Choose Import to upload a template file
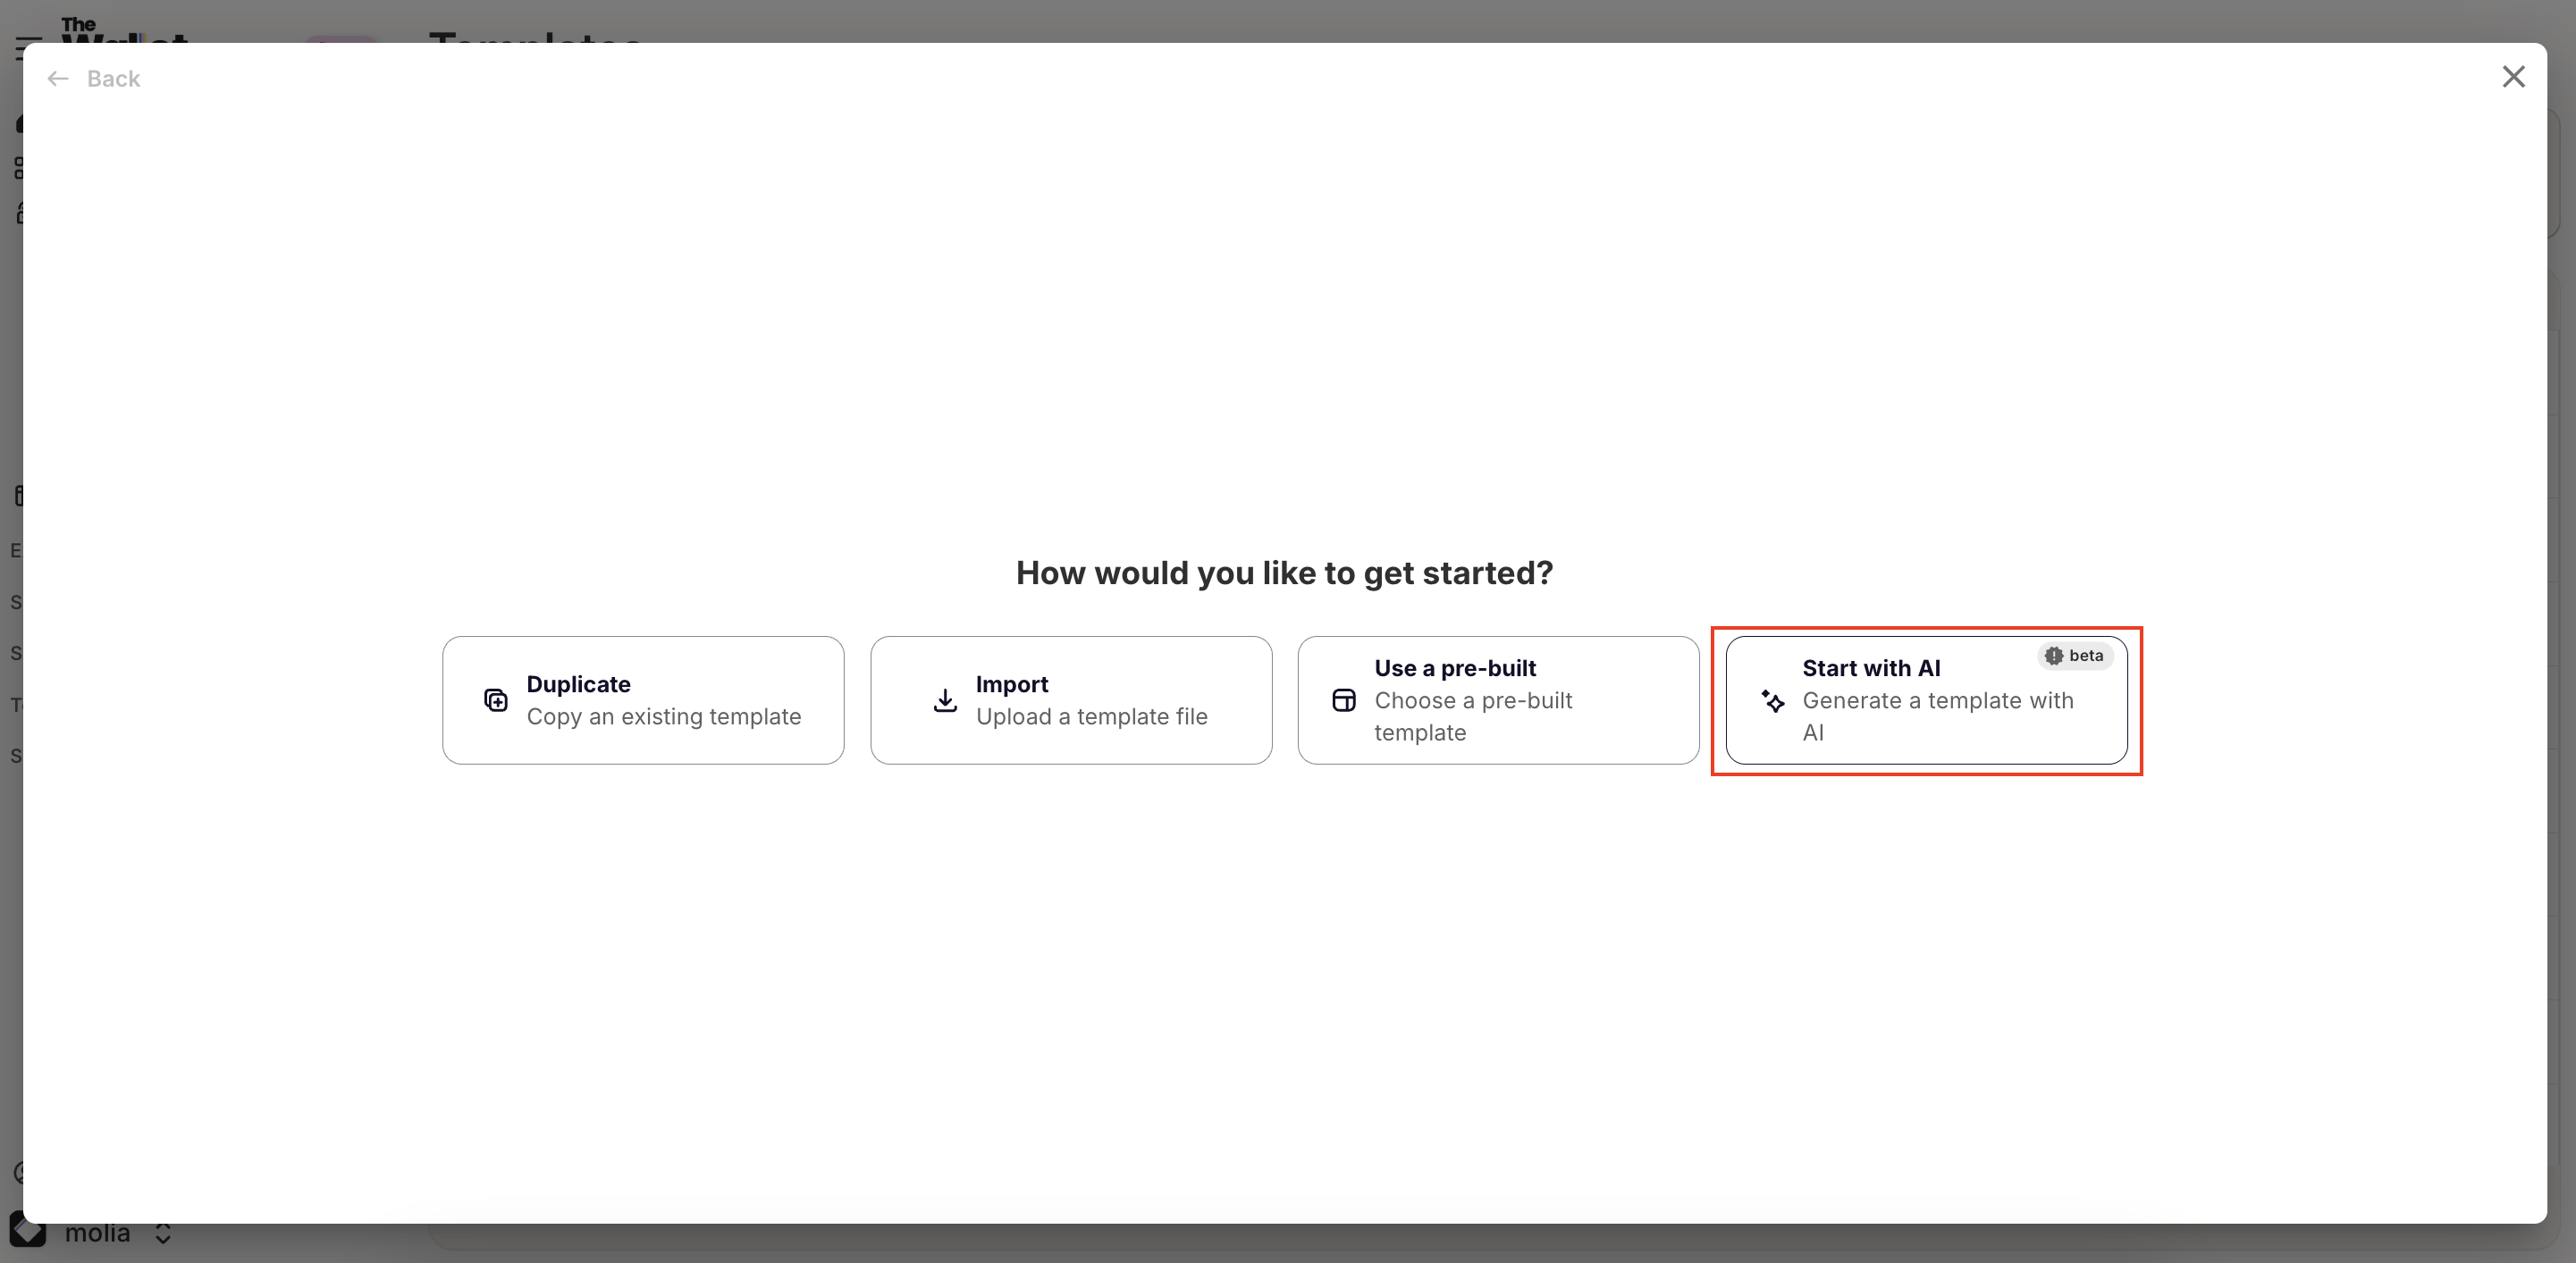This screenshot has height=1263, width=2576. pos(1071,699)
